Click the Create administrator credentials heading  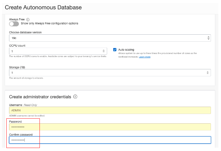pos(40,97)
